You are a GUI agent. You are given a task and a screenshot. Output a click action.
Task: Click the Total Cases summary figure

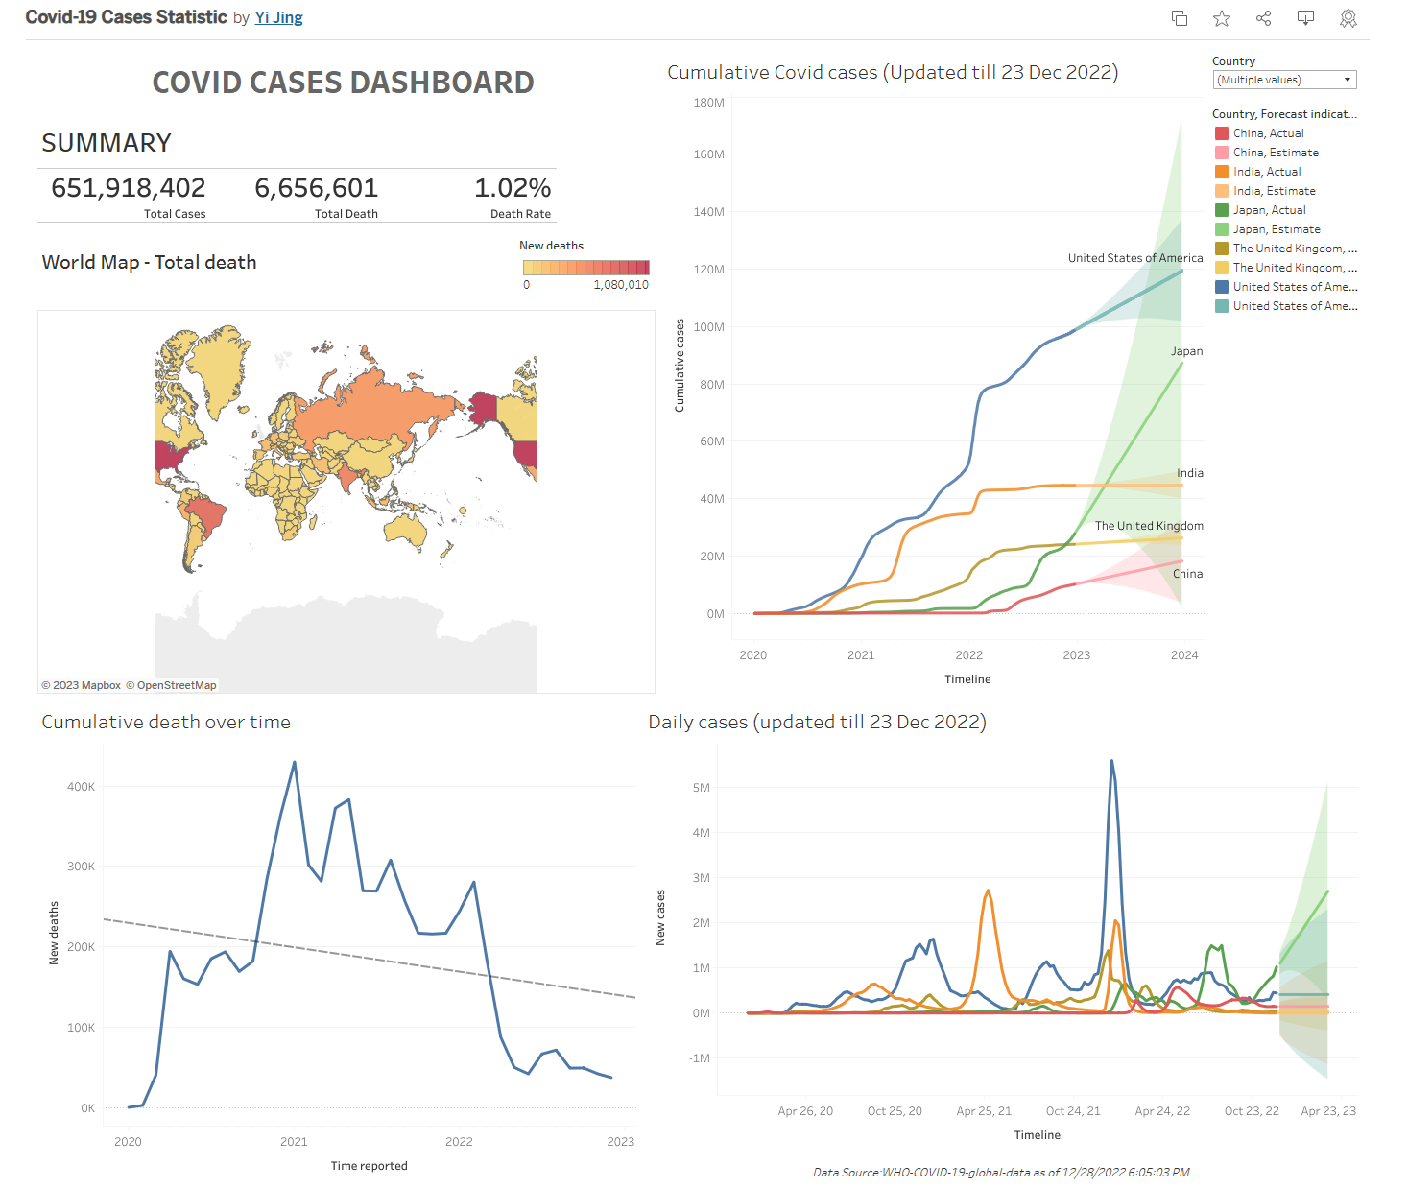coord(127,187)
